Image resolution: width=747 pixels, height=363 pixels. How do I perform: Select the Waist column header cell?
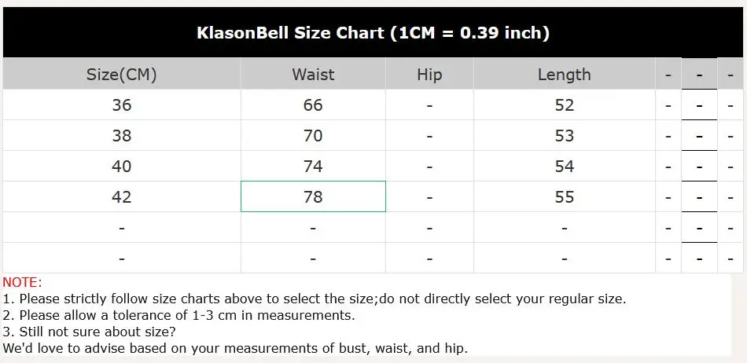(313, 75)
